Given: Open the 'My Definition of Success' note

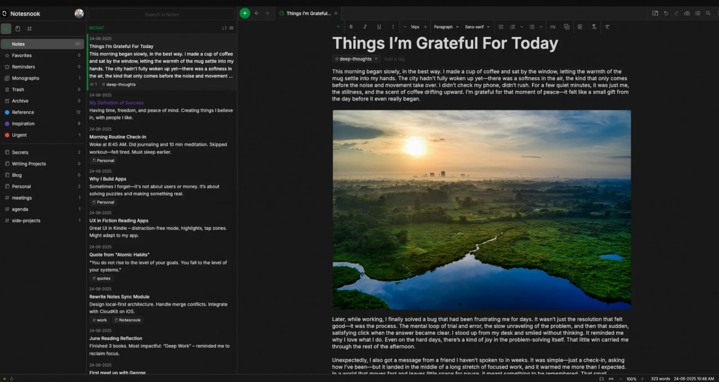Looking at the screenshot, I should 116,103.
